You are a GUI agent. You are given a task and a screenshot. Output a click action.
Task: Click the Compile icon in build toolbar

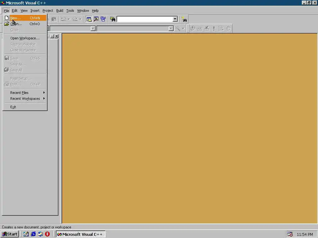click(x=193, y=29)
